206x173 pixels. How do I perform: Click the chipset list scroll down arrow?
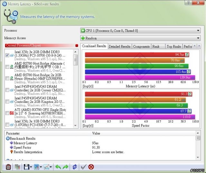[75, 126]
